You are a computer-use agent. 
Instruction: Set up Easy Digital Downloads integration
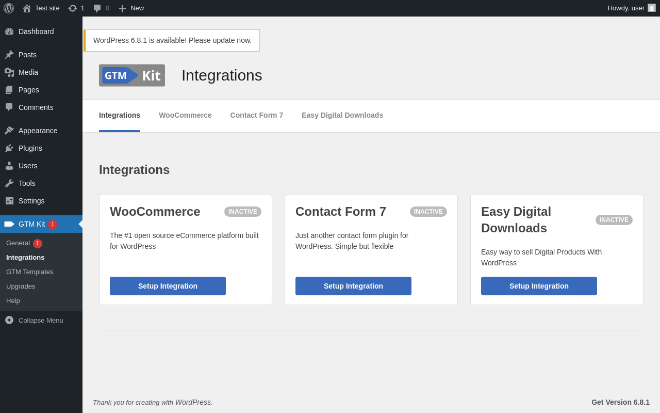click(539, 286)
